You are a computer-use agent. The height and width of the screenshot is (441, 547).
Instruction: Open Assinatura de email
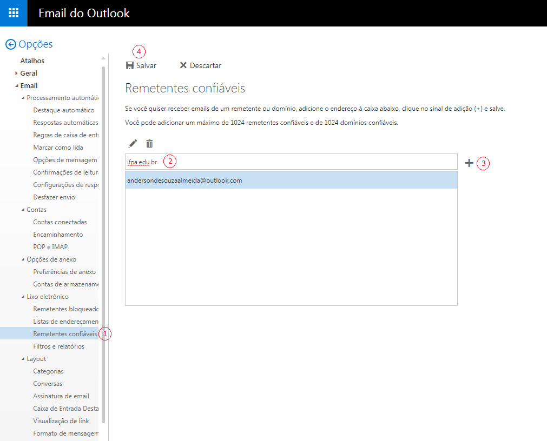[x=61, y=396]
